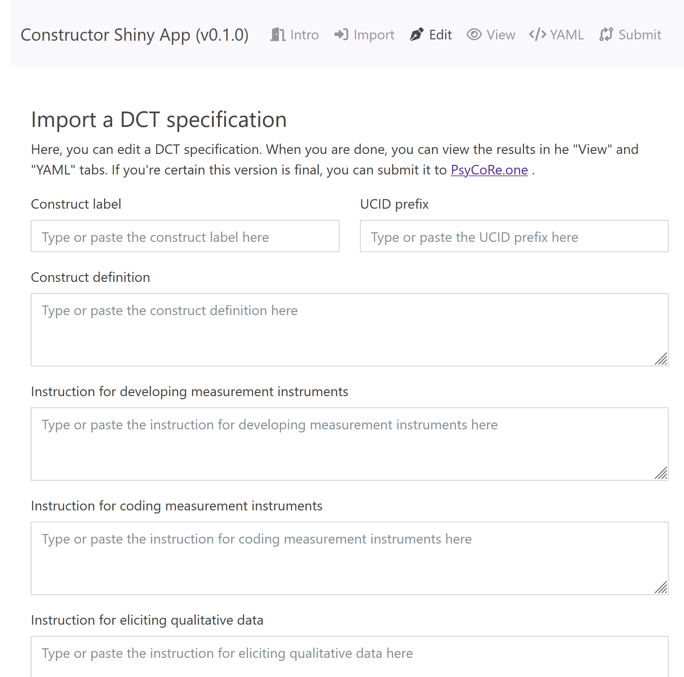The width and height of the screenshot is (684, 677).
Task: Click the Edit pen icon
Action: 416,35
